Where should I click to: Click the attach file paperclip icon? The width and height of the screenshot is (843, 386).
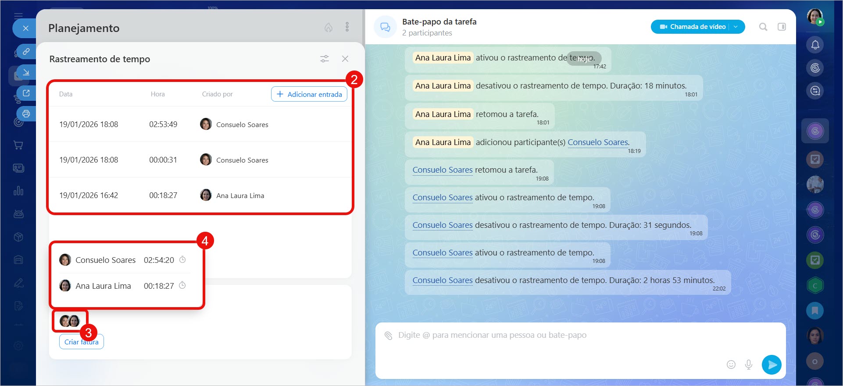(388, 336)
